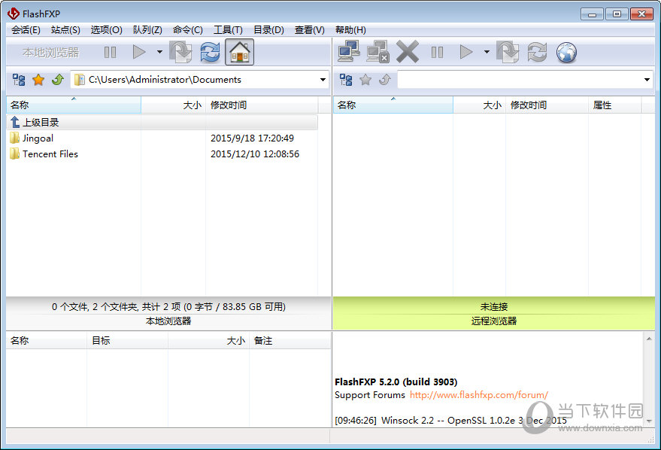Image resolution: width=661 pixels, height=450 pixels.
Task: Refresh the remote file list
Action: pyautogui.click(x=537, y=52)
